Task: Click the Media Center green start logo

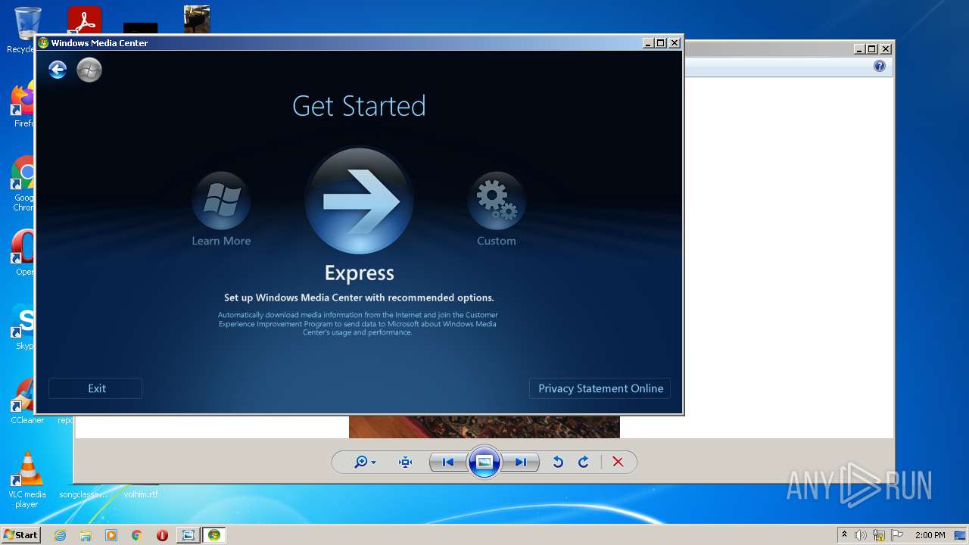Action: [89, 70]
